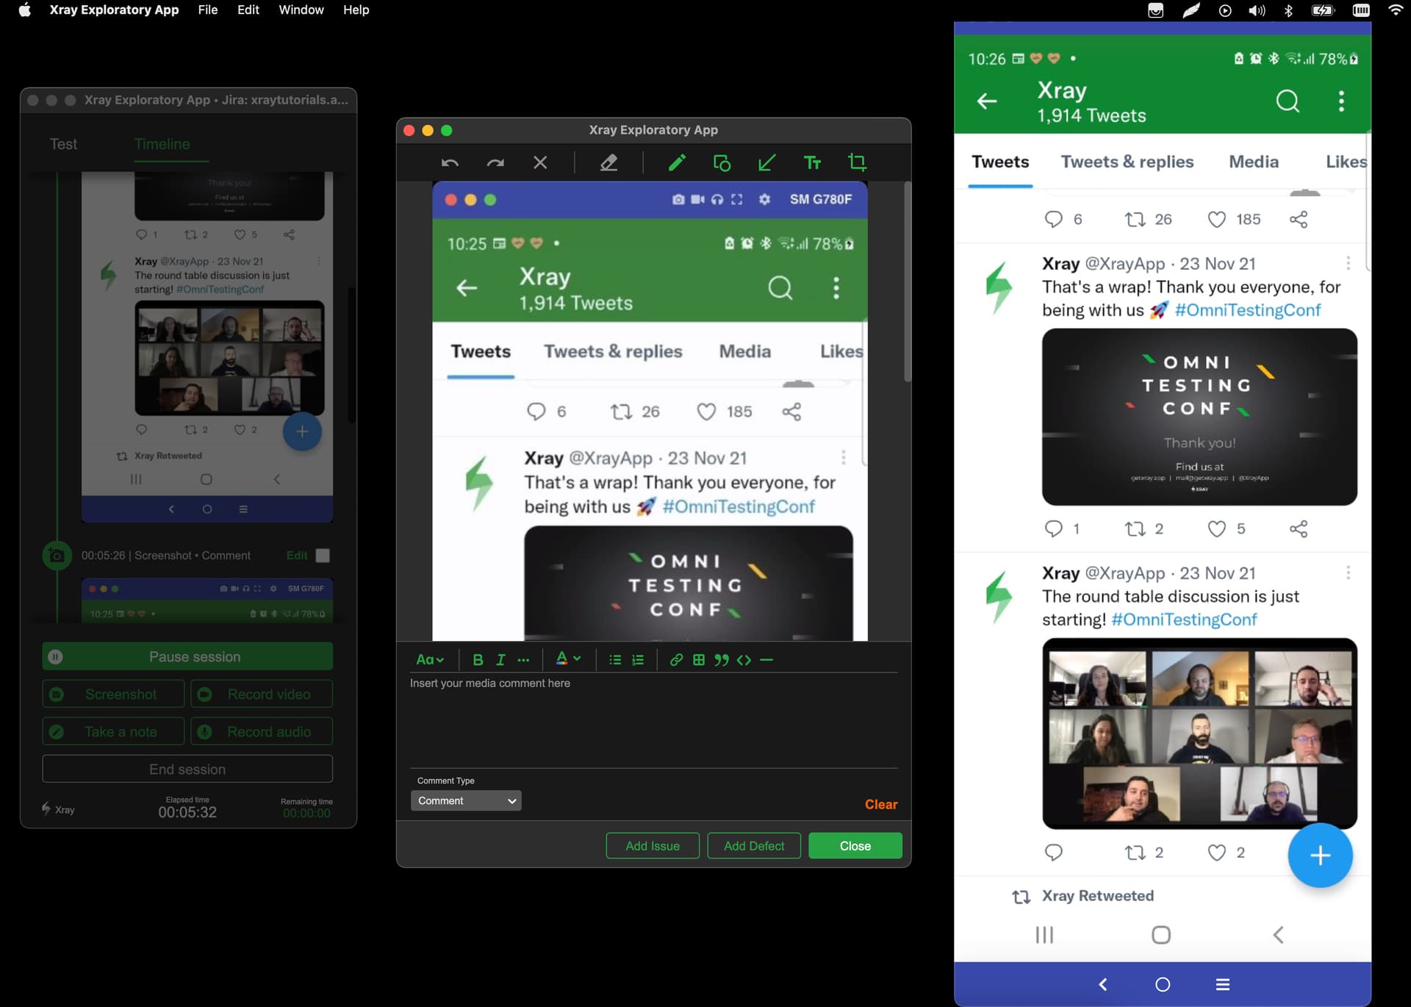Click the Add Issue button
This screenshot has height=1007, width=1411.
[652, 845]
